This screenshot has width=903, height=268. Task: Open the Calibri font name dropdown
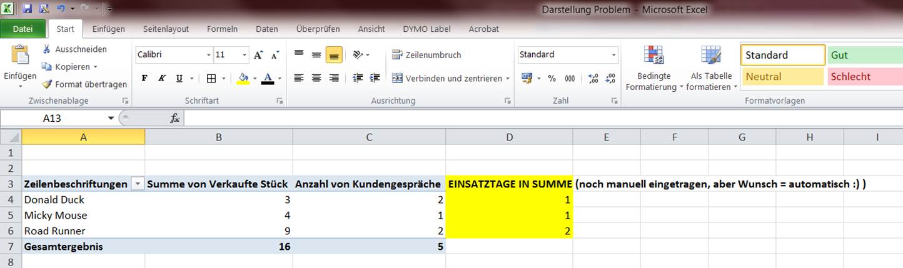click(x=209, y=55)
